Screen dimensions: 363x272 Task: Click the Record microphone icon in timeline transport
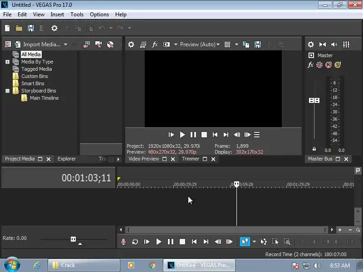coord(123,242)
